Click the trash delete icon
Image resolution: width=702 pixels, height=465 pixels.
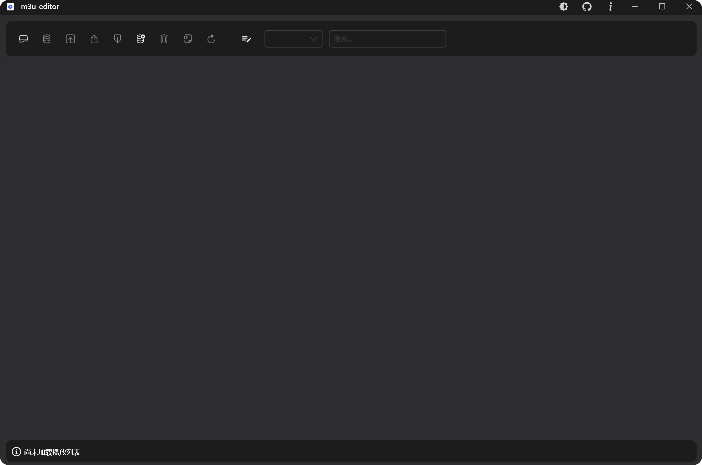tap(164, 38)
